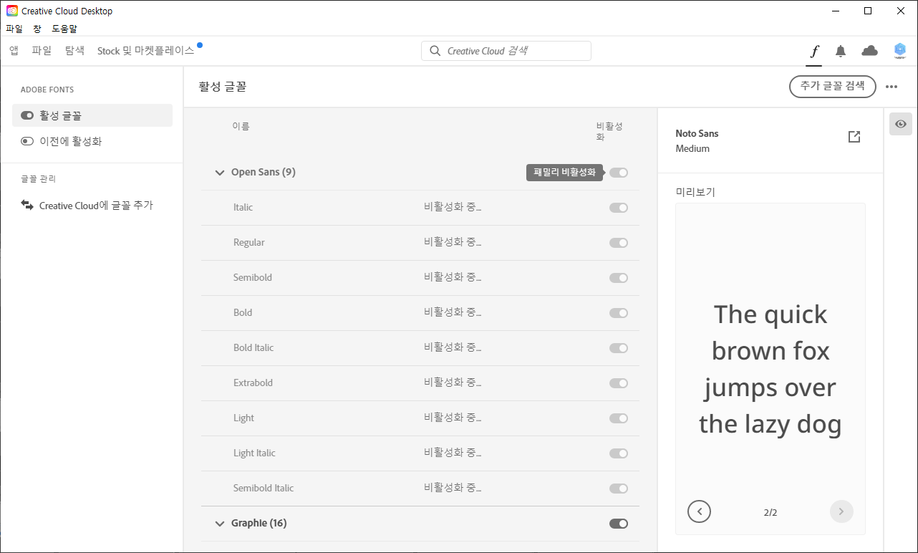Image resolution: width=918 pixels, height=553 pixels.
Task: Open cloud sync status icon
Action: coord(869,50)
